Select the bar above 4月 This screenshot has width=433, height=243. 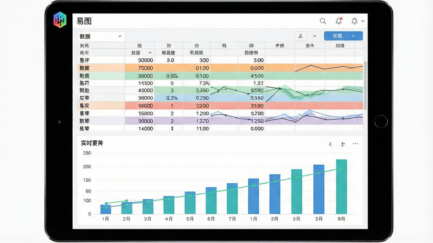click(x=169, y=205)
